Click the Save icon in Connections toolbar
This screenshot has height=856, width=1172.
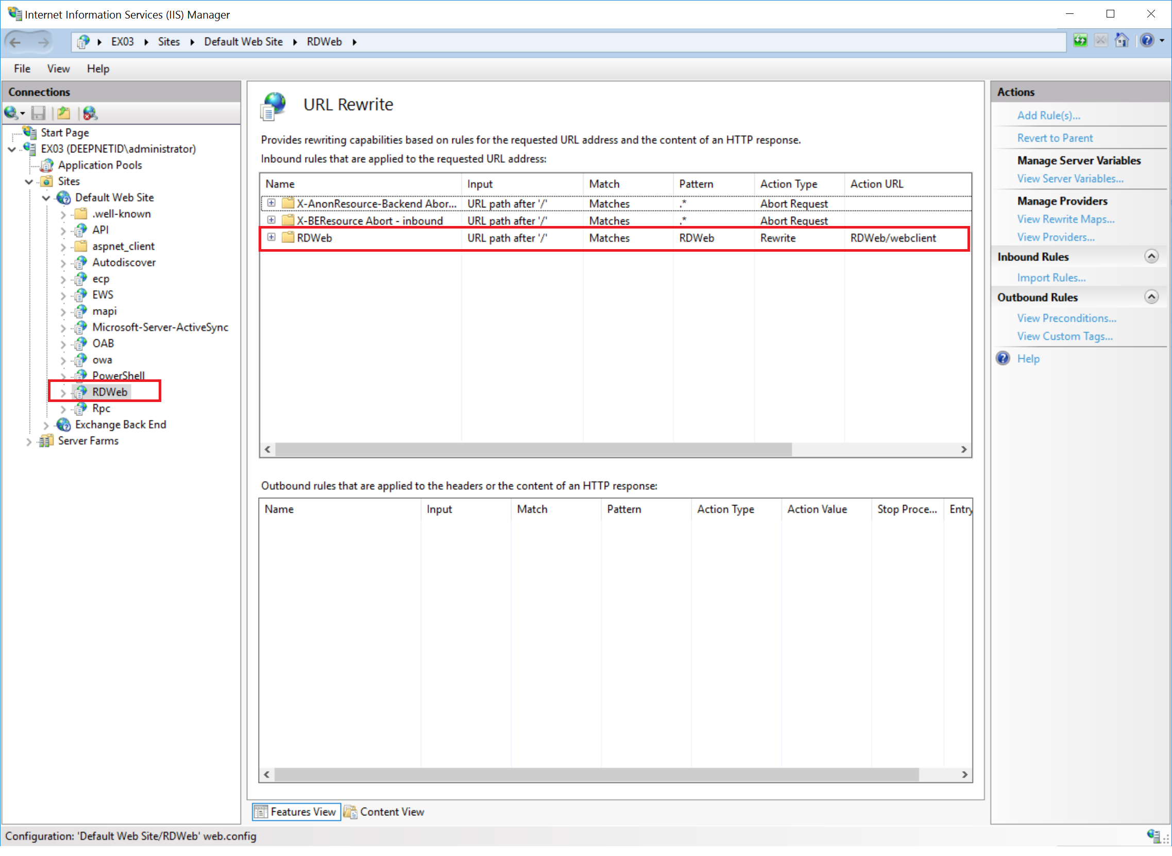click(x=38, y=113)
